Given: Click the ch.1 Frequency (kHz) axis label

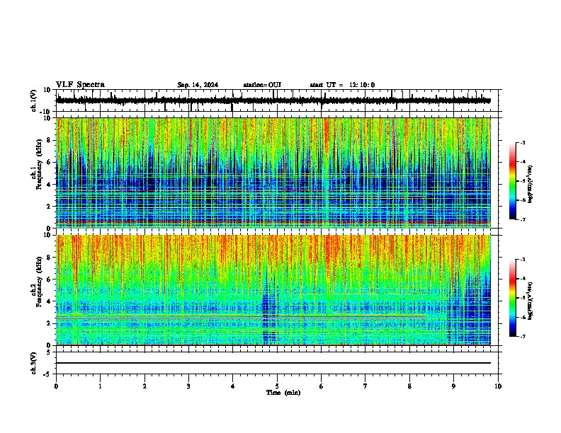Looking at the screenshot, I should 37,163.
